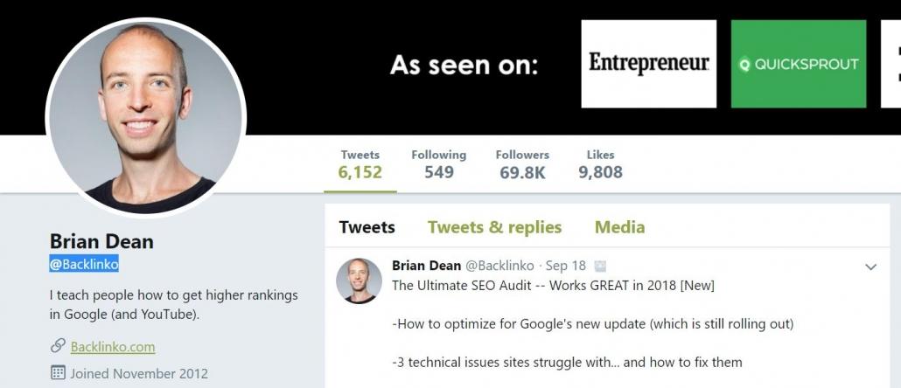Click the Entrepreneur logo in the header banner
This screenshot has width=901, height=388.
pyautogui.click(x=648, y=64)
